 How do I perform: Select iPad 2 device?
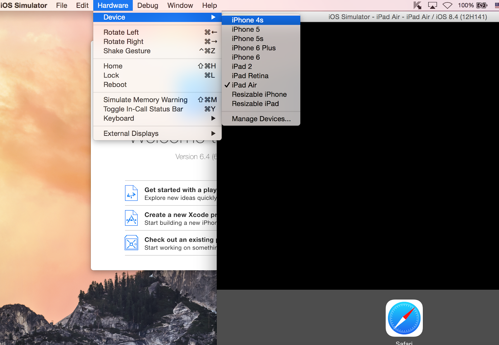(261, 67)
